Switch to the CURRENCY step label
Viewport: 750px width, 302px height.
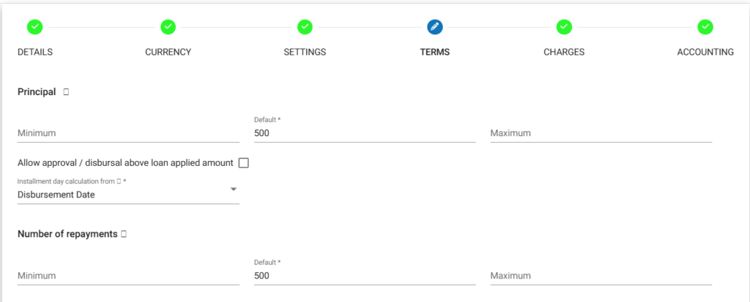pos(168,52)
